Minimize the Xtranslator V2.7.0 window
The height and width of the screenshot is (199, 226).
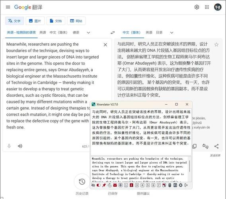click(166, 104)
